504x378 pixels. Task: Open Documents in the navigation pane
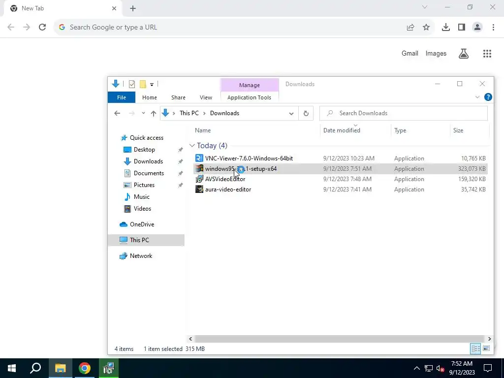click(149, 173)
